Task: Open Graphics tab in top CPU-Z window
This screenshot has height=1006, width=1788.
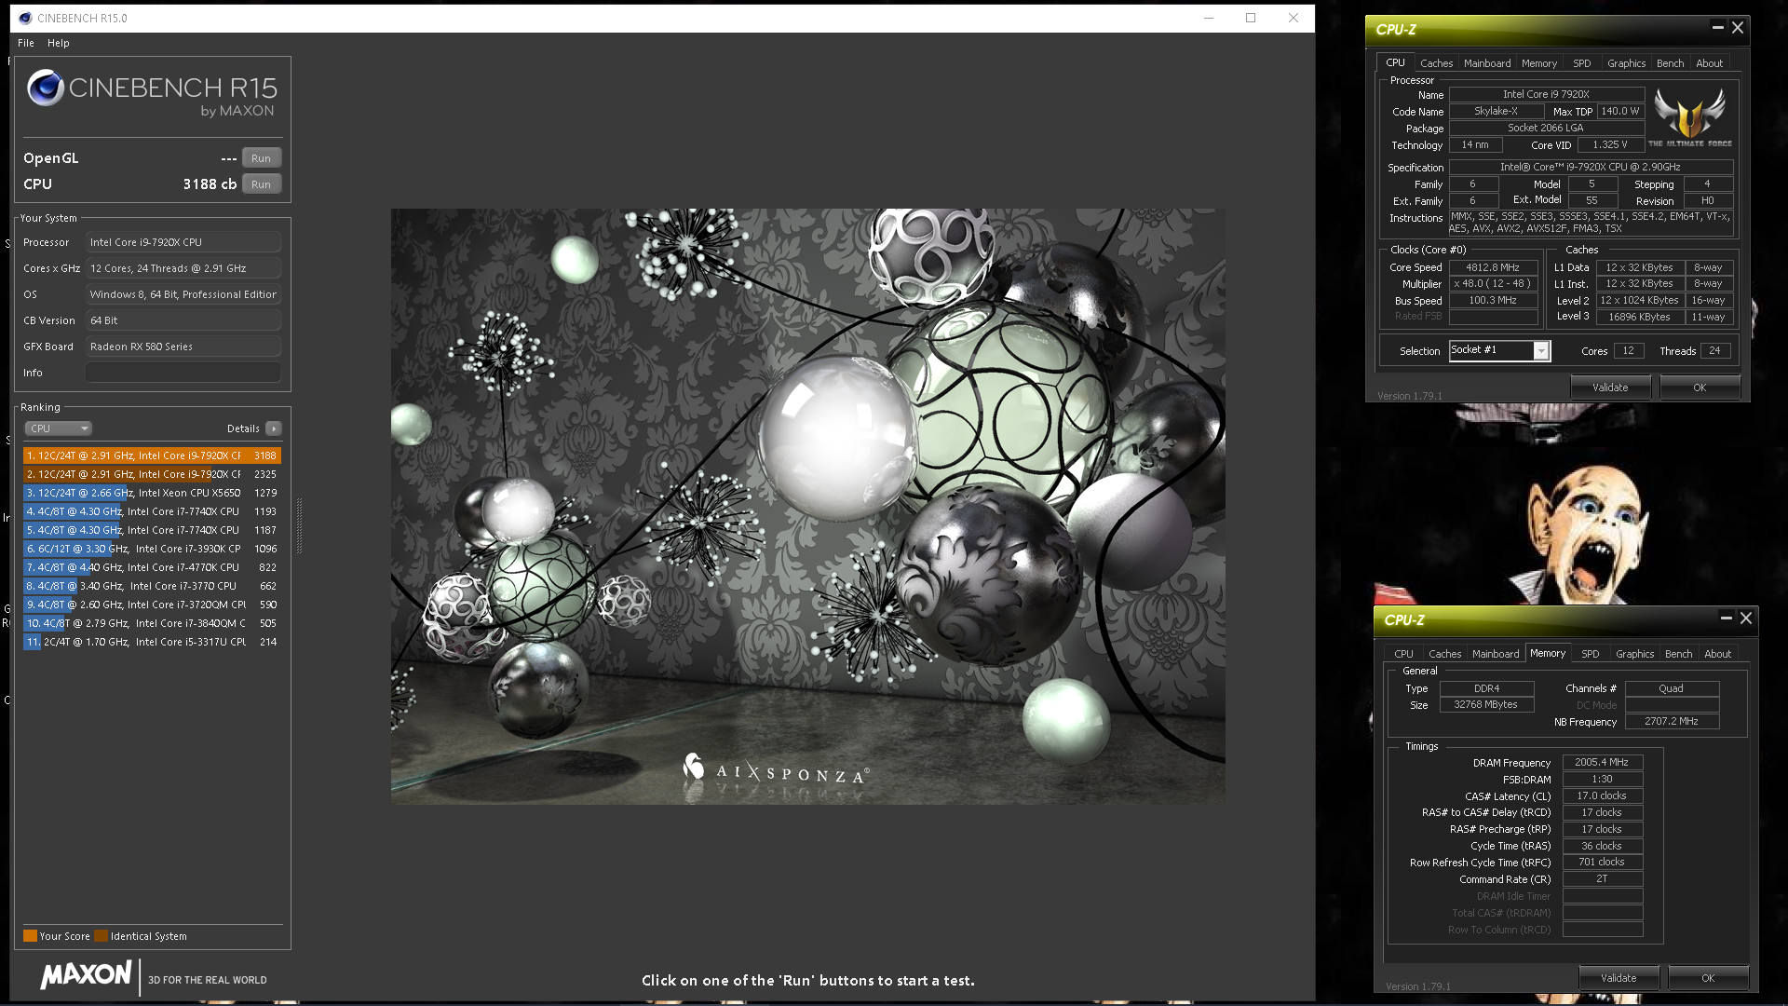Action: [1626, 63]
